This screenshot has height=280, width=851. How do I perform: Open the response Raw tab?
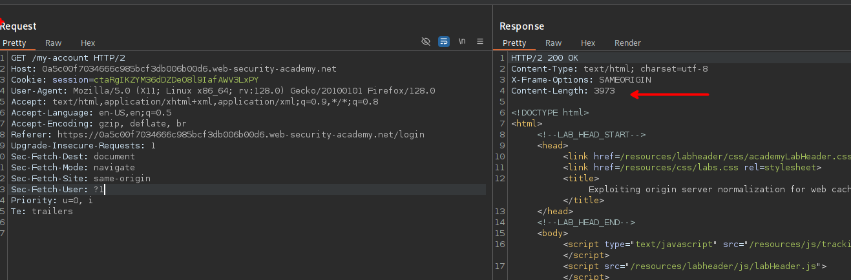click(554, 43)
